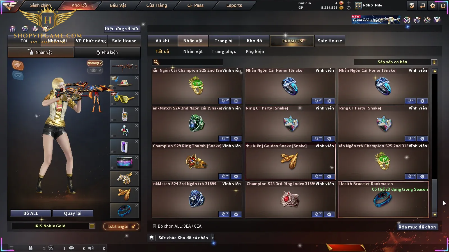Switch to the PREMIUM tab
449x252 pixels.
tap(292, 41)
